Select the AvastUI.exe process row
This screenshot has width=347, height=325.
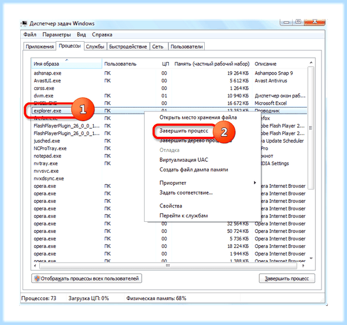169,81
